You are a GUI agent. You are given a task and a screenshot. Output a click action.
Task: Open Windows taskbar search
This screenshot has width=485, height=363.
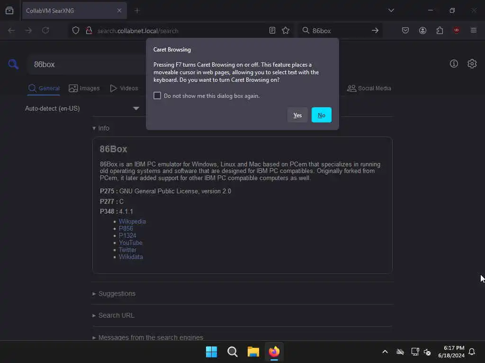pos(232,352)
